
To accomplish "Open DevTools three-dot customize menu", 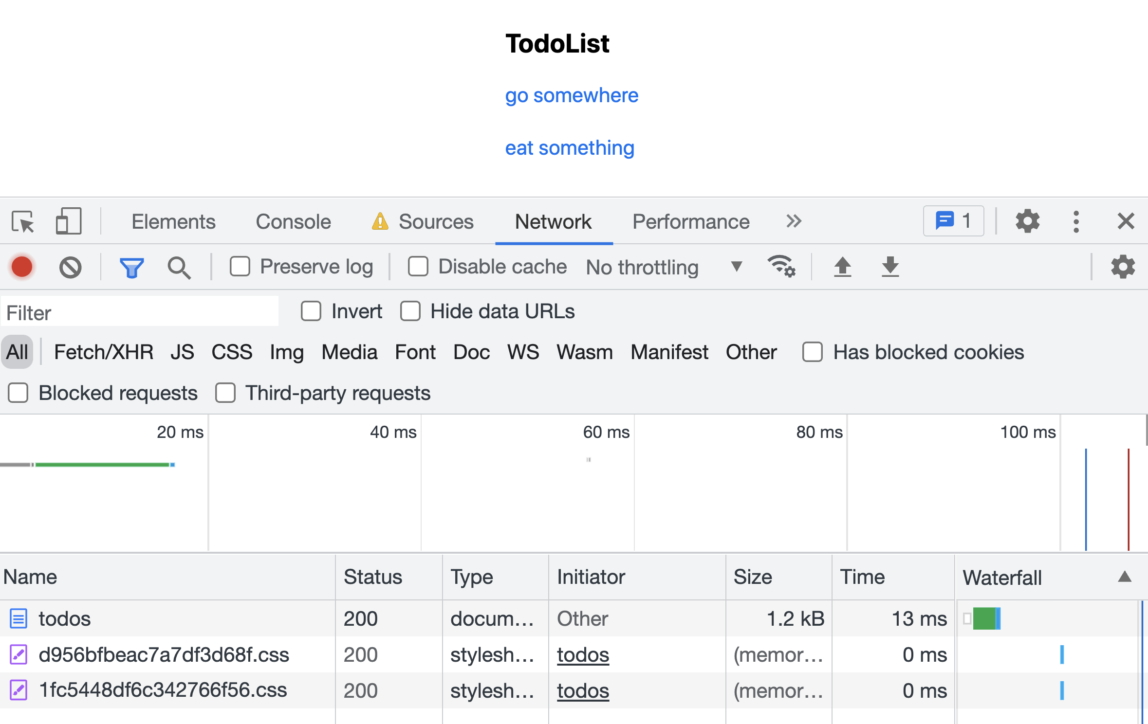I will pyautogui.click(x=1076, y=222).
